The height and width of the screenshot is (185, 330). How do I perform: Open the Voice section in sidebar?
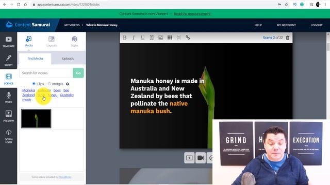point(8,97)
